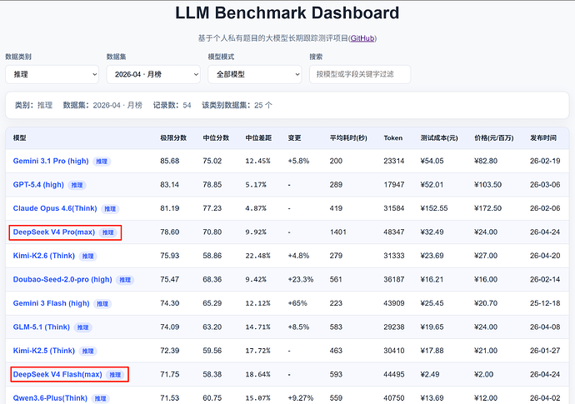The height and width of the screenshot is (404, 575).
Task: Open the Kimi-K2.5 (Think) model link
Action: 44,351
